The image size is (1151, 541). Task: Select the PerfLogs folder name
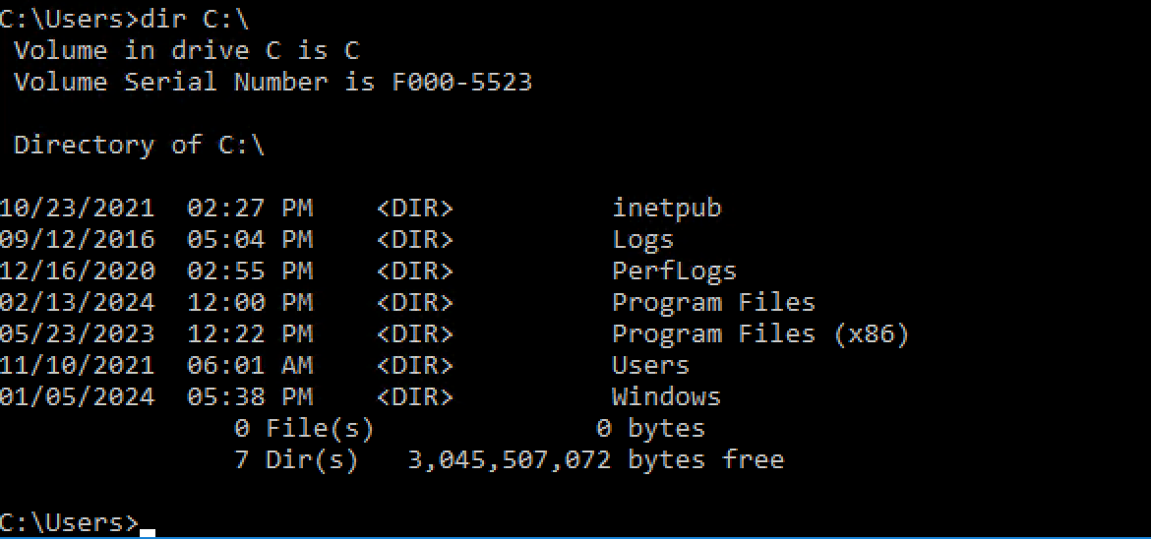674,271
